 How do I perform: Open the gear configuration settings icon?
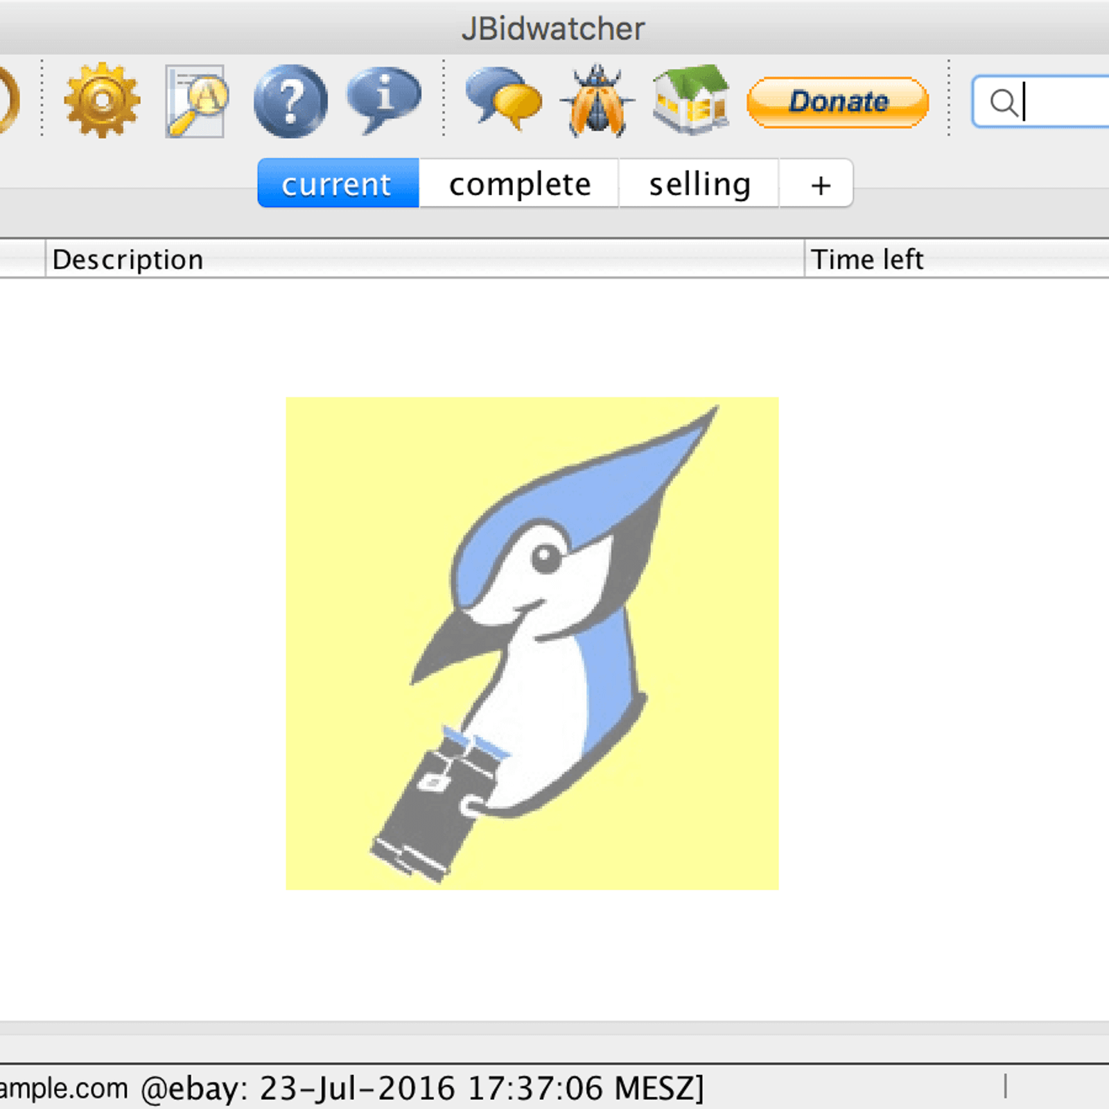click(x=102, y=101)
